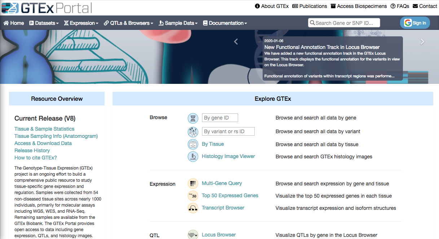
Task: Go to Home in the navigation bar
Action: (14, 23)
